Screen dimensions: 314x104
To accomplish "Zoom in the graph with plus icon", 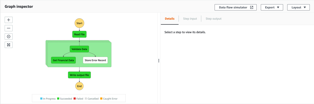I will [x=9, y=20].
